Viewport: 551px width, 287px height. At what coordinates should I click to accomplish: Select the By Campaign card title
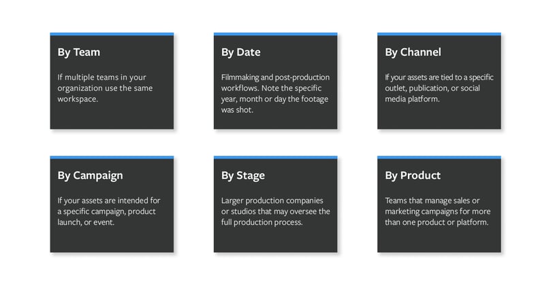91,175
